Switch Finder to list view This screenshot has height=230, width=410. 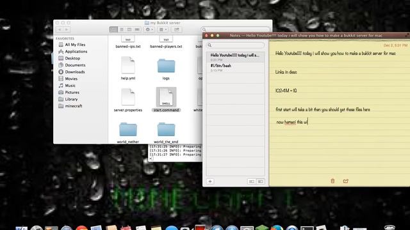[x=121, y=29]
